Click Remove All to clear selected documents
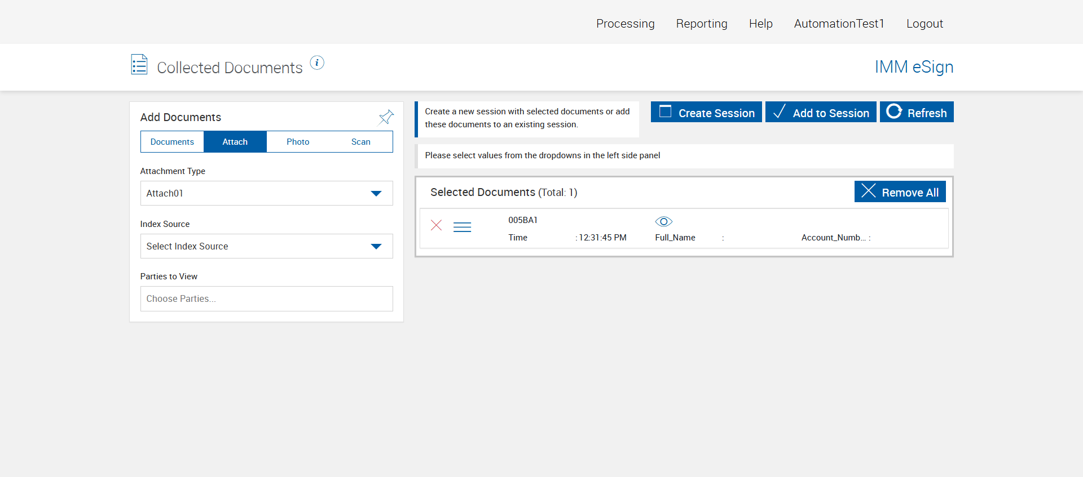This screenshot has width=1083, height=477. pyautogui.click(x=900, y=192)
